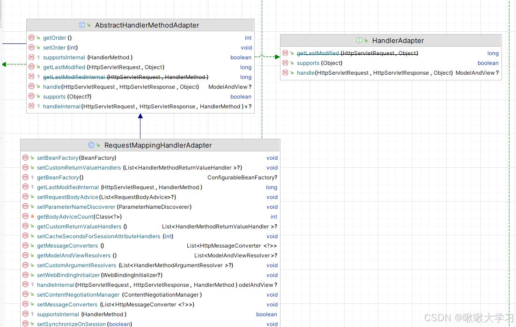Click the method icon beside supportsInternal in AbstractHandlerMethodAdapter
Image resolution: width=516 pixels, height=327 pixels.
(x=31, y=57)
